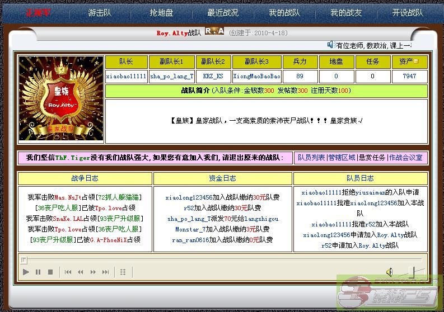Go to 抢地盘 in the navigation bar
This screenshot has width=444, height=312.
click(161, 12)
